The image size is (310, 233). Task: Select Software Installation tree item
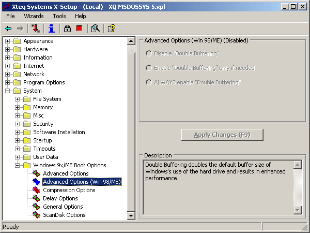coord(59,132)
